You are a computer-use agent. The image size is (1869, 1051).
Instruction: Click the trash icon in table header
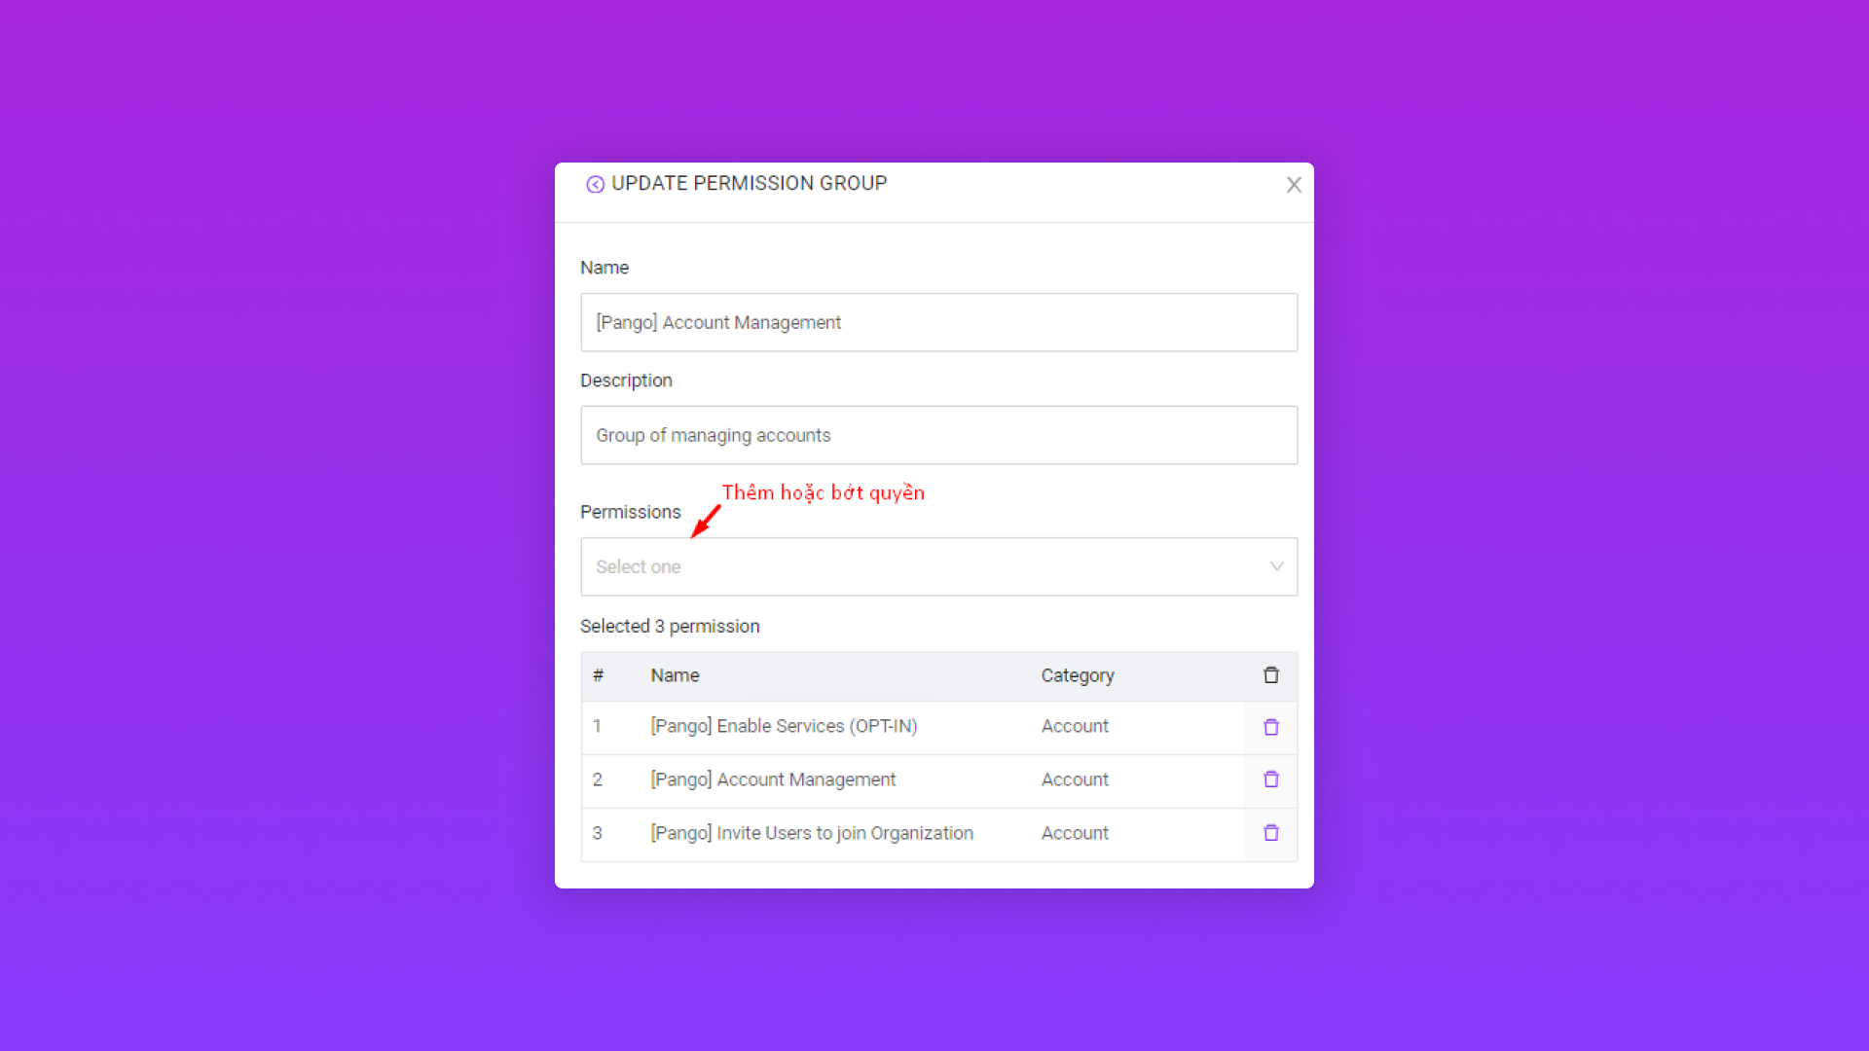click(1271, 675)
